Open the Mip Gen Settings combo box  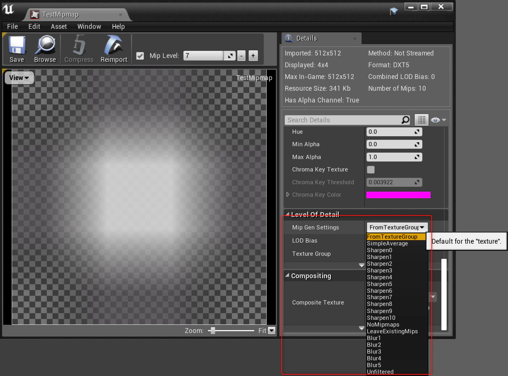pyautogui.click(x=397, y=227)
